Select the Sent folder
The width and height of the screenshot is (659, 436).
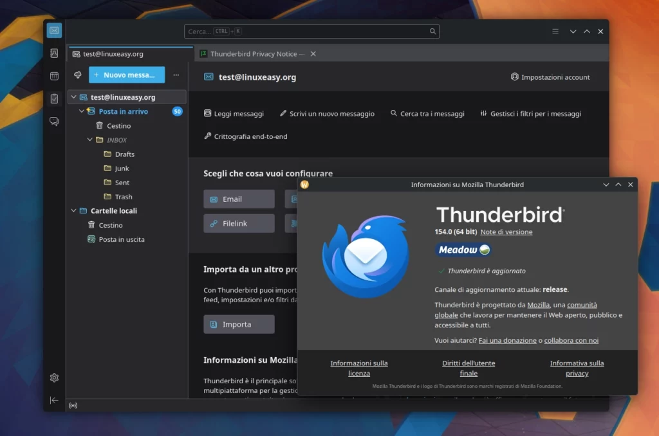coord(122,183)
